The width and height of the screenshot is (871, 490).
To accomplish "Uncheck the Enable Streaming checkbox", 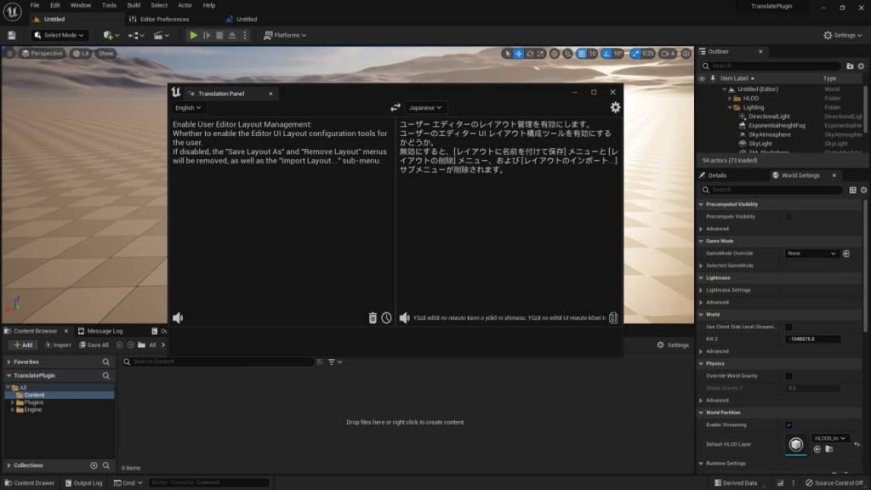I will (x=788, y=425).
